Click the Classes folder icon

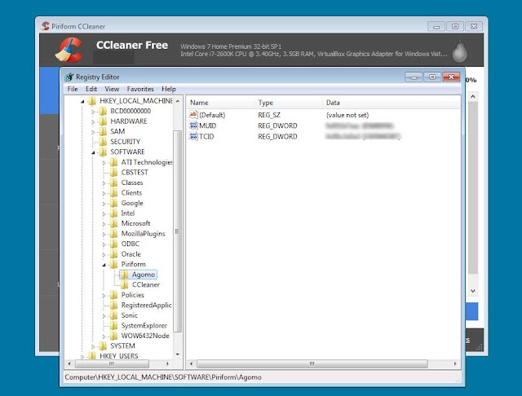point(114,183)
